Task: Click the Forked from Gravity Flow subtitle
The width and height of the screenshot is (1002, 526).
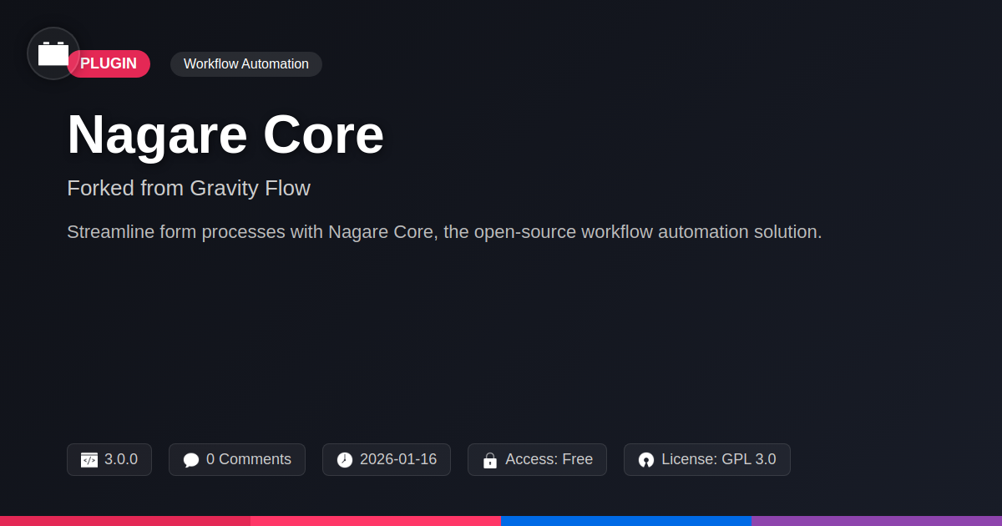Action: (189, 188)
